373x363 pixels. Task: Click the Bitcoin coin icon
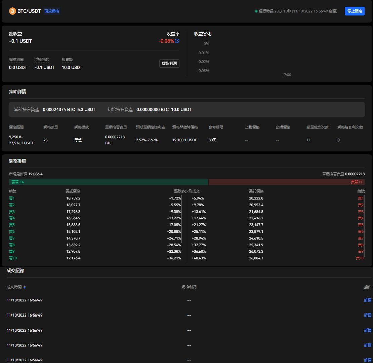12,11
